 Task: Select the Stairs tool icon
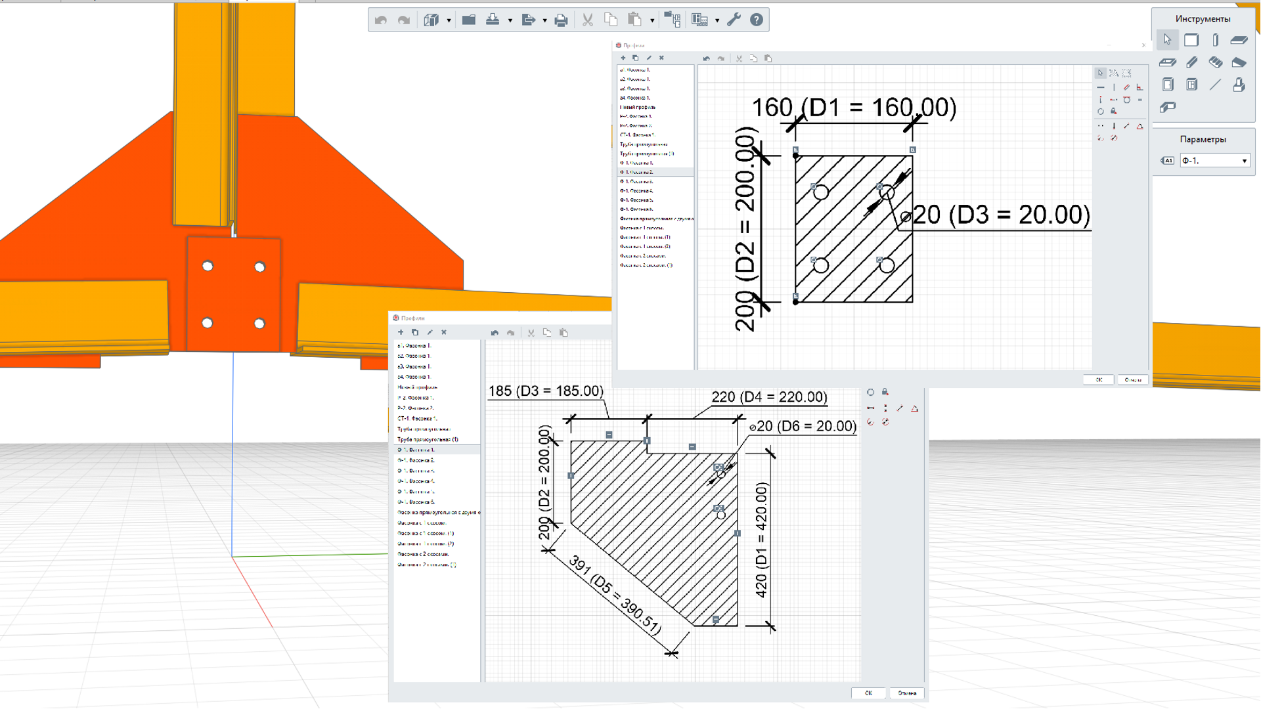[x=1215, y=62]
